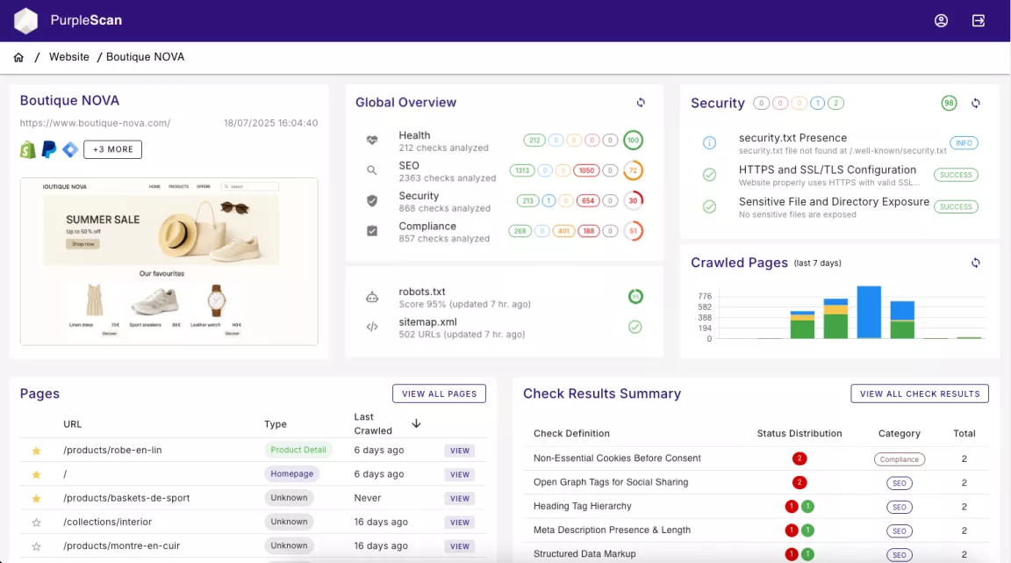Click the VIEW ALL PAGES button

[439, 393]
